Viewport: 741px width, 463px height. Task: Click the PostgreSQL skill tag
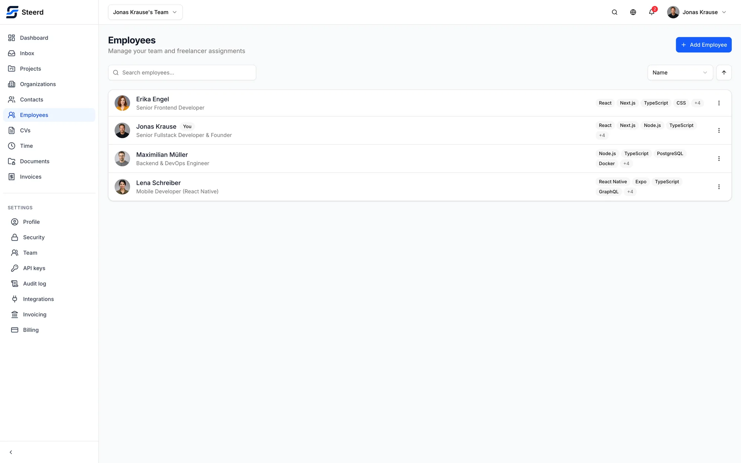coord(670,153)
